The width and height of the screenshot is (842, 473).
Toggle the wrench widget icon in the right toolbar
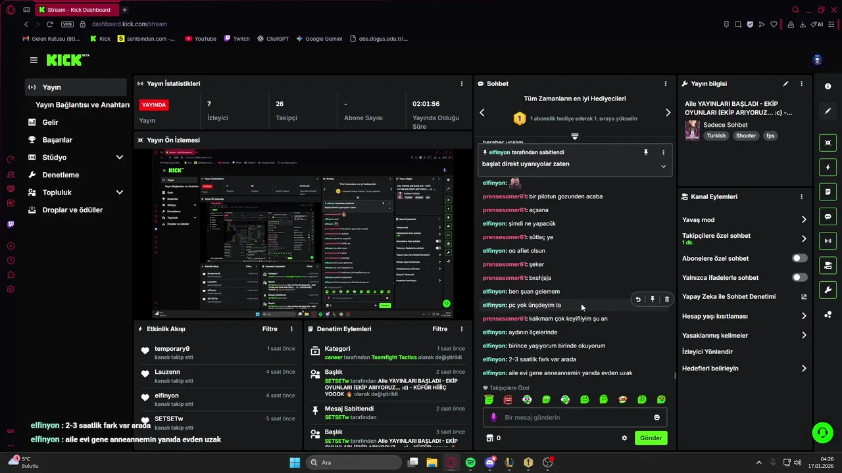click(x=828, y=290)
